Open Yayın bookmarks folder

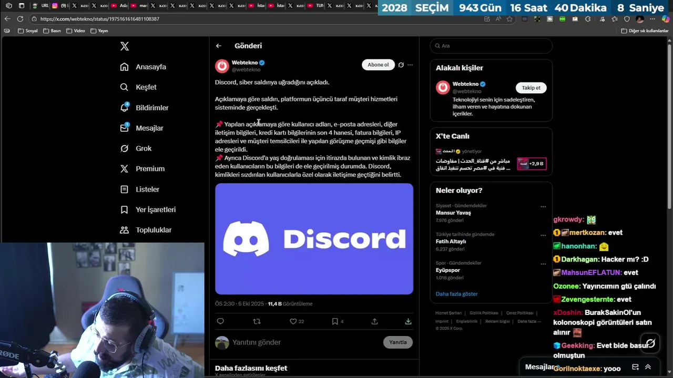[x=99, y=31]
